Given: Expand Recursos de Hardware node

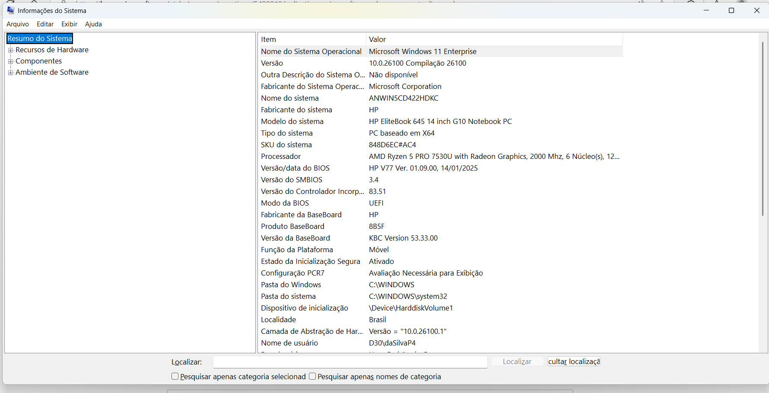Looking at the screenshot, I should [11, 50].
